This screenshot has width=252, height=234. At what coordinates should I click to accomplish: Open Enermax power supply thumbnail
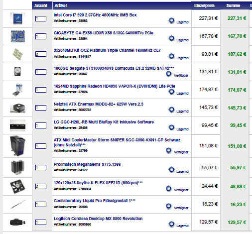click(x=17, y=108)
